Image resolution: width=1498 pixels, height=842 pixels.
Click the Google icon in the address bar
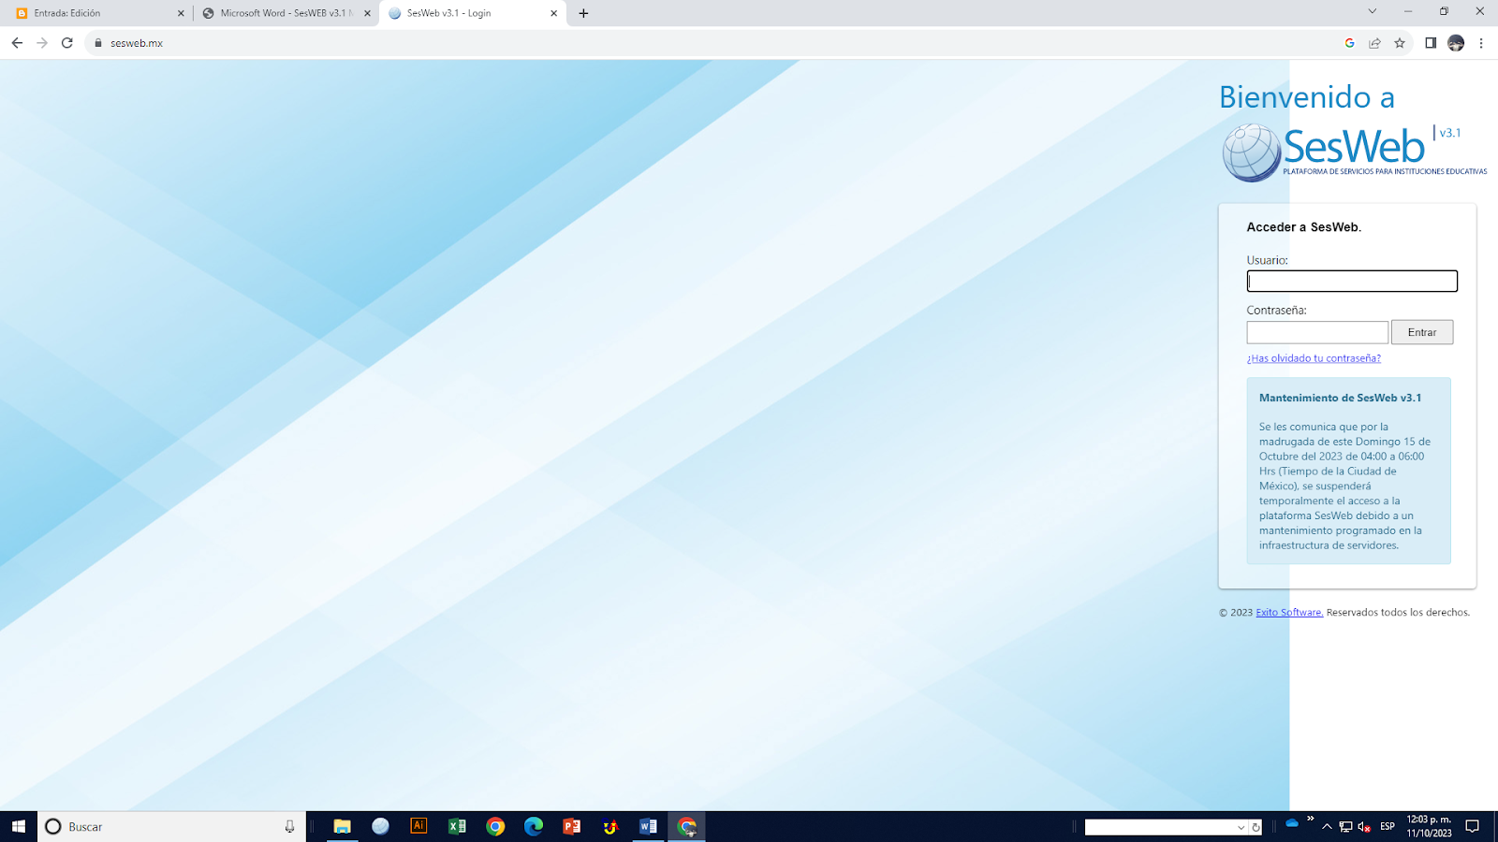(x=1349, y=43)
